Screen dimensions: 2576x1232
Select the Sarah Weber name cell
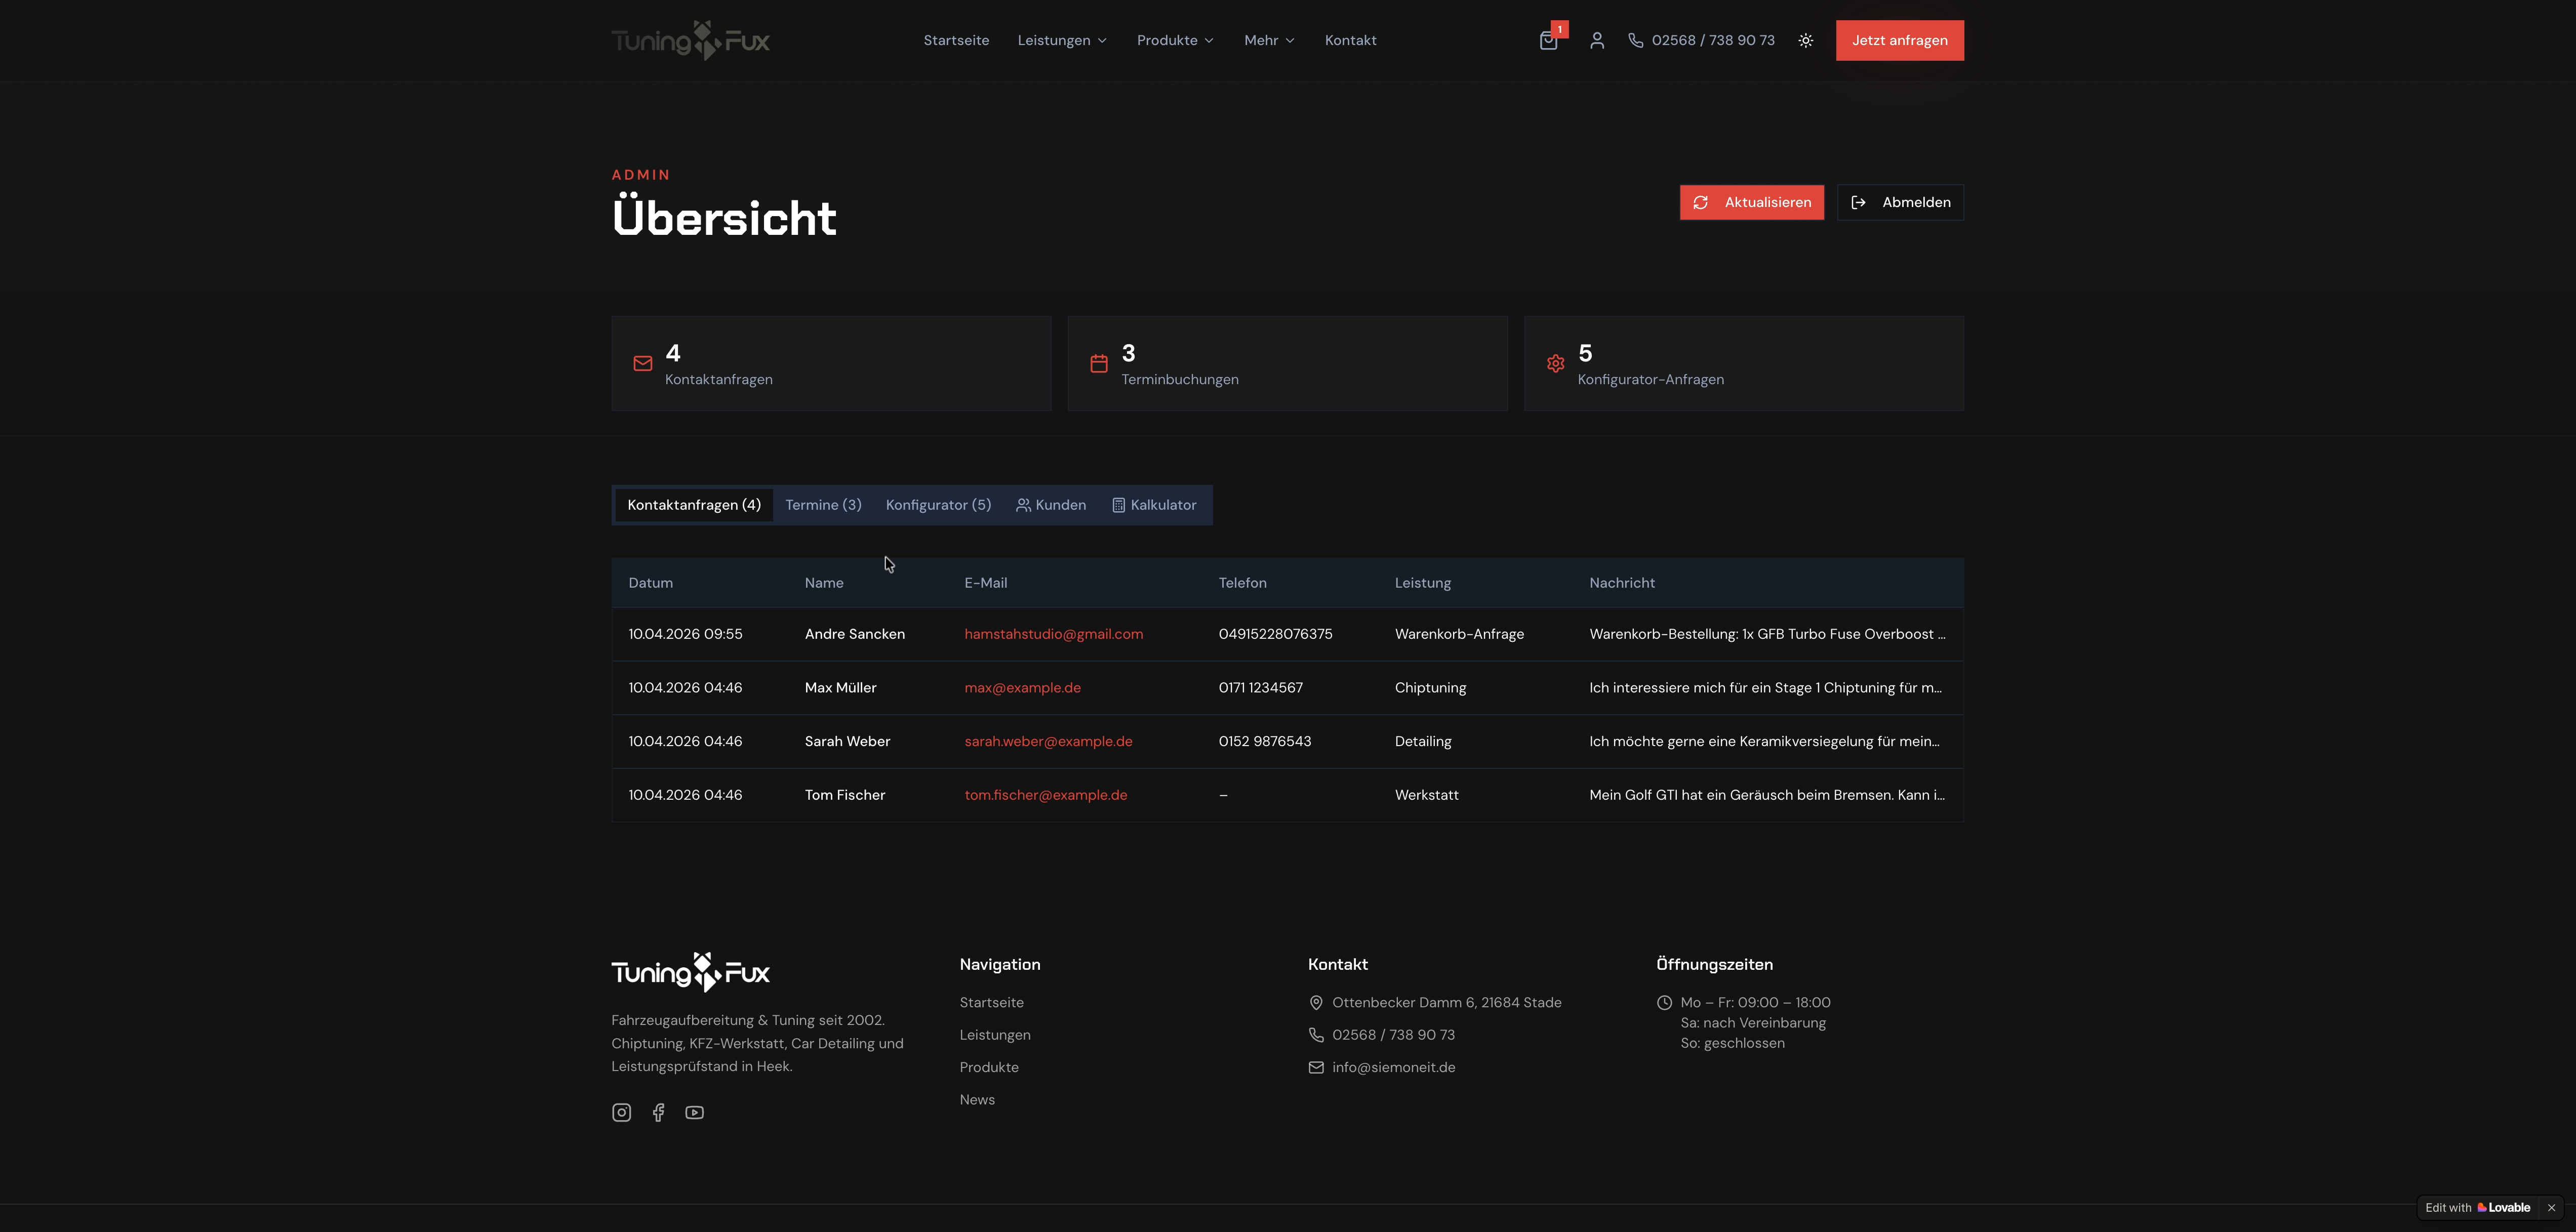pyautogui.click(x=847, y=742)
